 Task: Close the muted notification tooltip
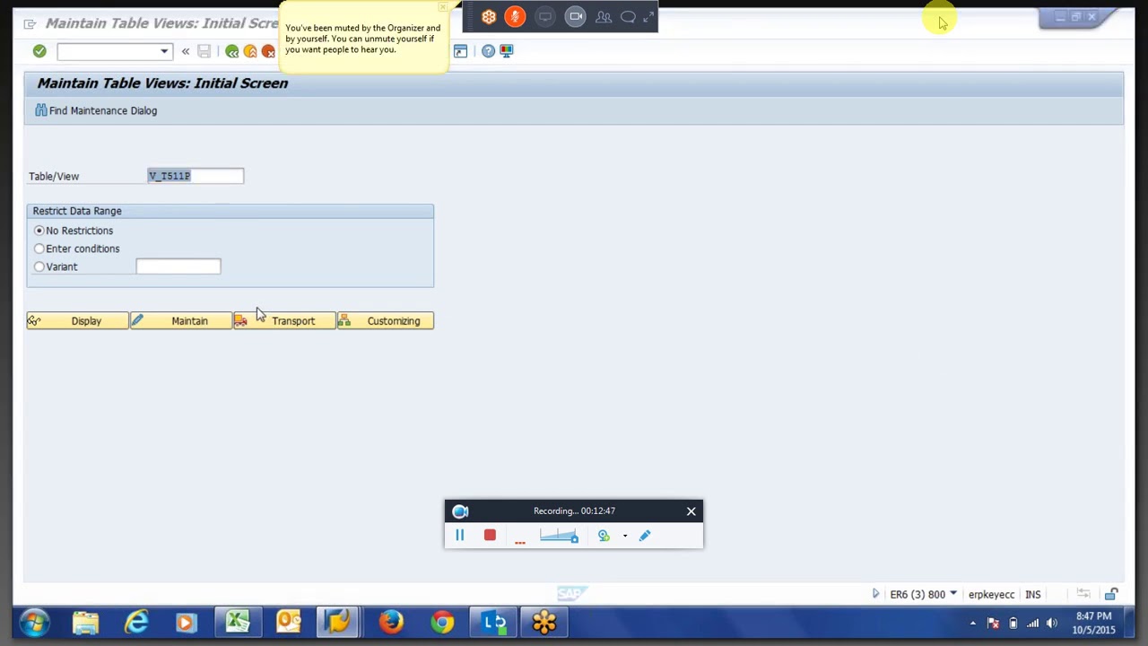pyautogui.click(x=442, y=7)
